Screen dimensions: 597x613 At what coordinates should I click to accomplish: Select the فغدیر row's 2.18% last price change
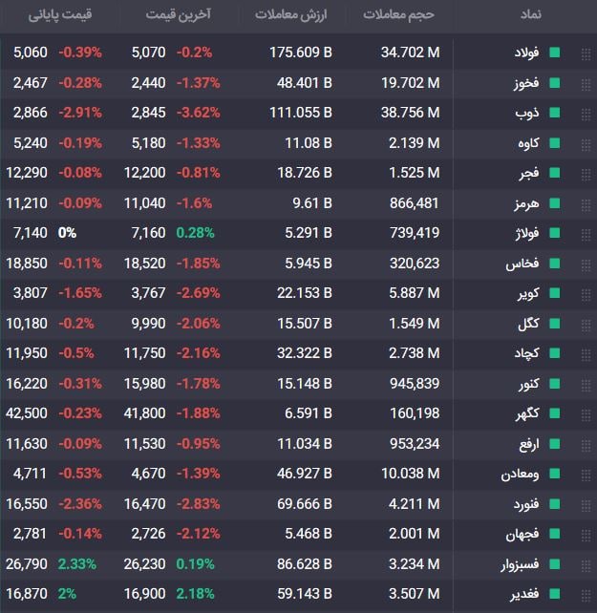tap(195, 594)
